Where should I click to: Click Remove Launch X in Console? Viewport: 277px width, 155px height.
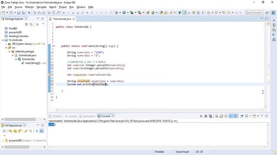(x=206, y=116)
